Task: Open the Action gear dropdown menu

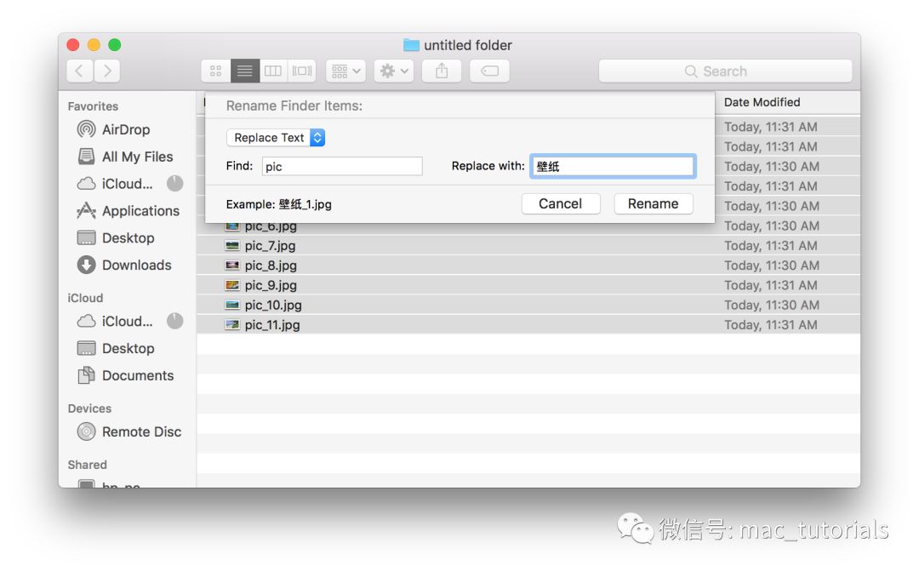Action: click(393, 71)
